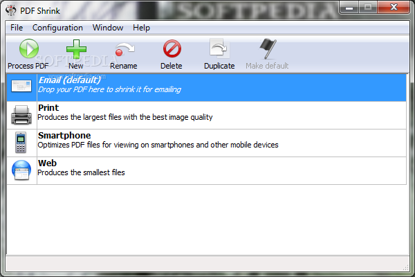Click the window resize grip in status bar
This screenshot has height=277, width=415.
[406, 268]
